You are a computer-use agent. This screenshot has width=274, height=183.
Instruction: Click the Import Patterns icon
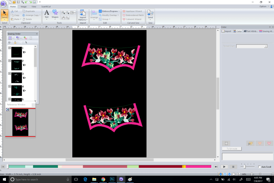pyautogui.click(x=83, y=15)
